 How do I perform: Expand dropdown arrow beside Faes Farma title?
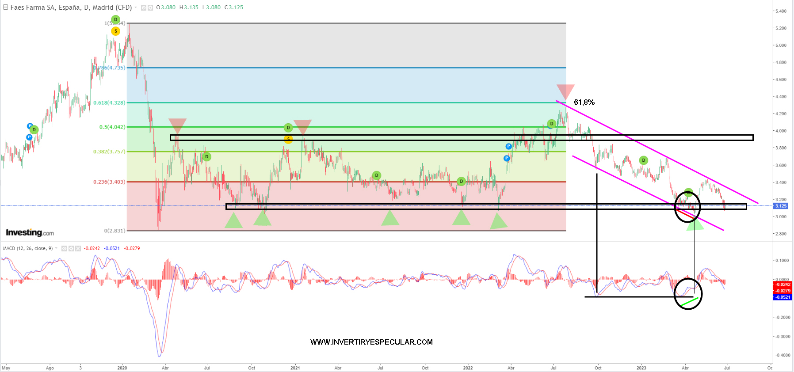click(136, 8)
